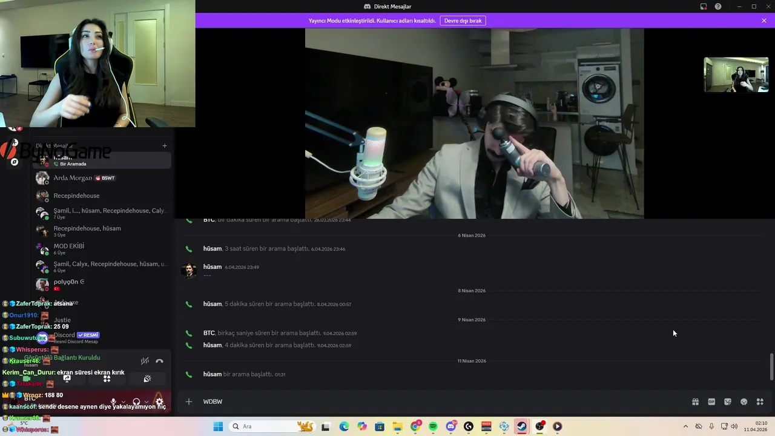Click the '6 Nisan 2026' date divider

pyautogui.click(x=472, y=235)
